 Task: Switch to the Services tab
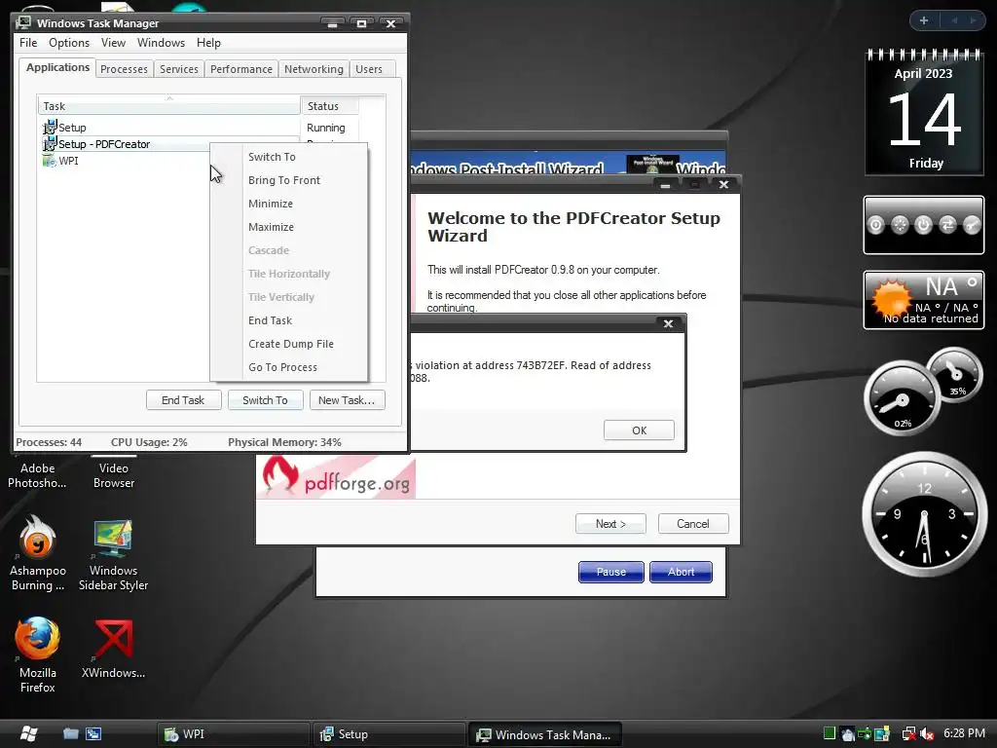[x=179, y=69]
